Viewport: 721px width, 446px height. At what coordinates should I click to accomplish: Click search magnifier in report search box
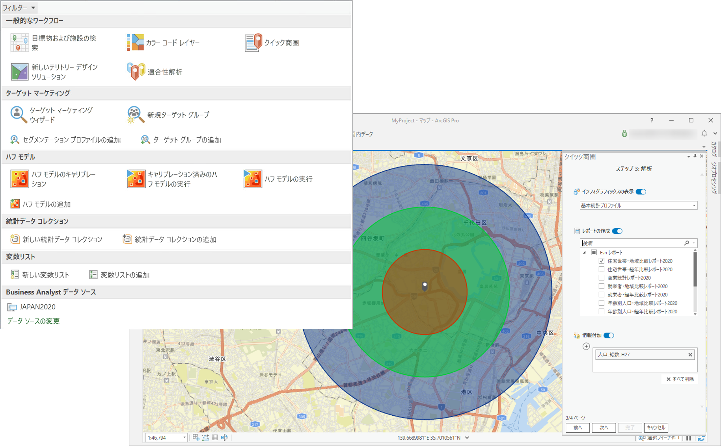[686, 243]
